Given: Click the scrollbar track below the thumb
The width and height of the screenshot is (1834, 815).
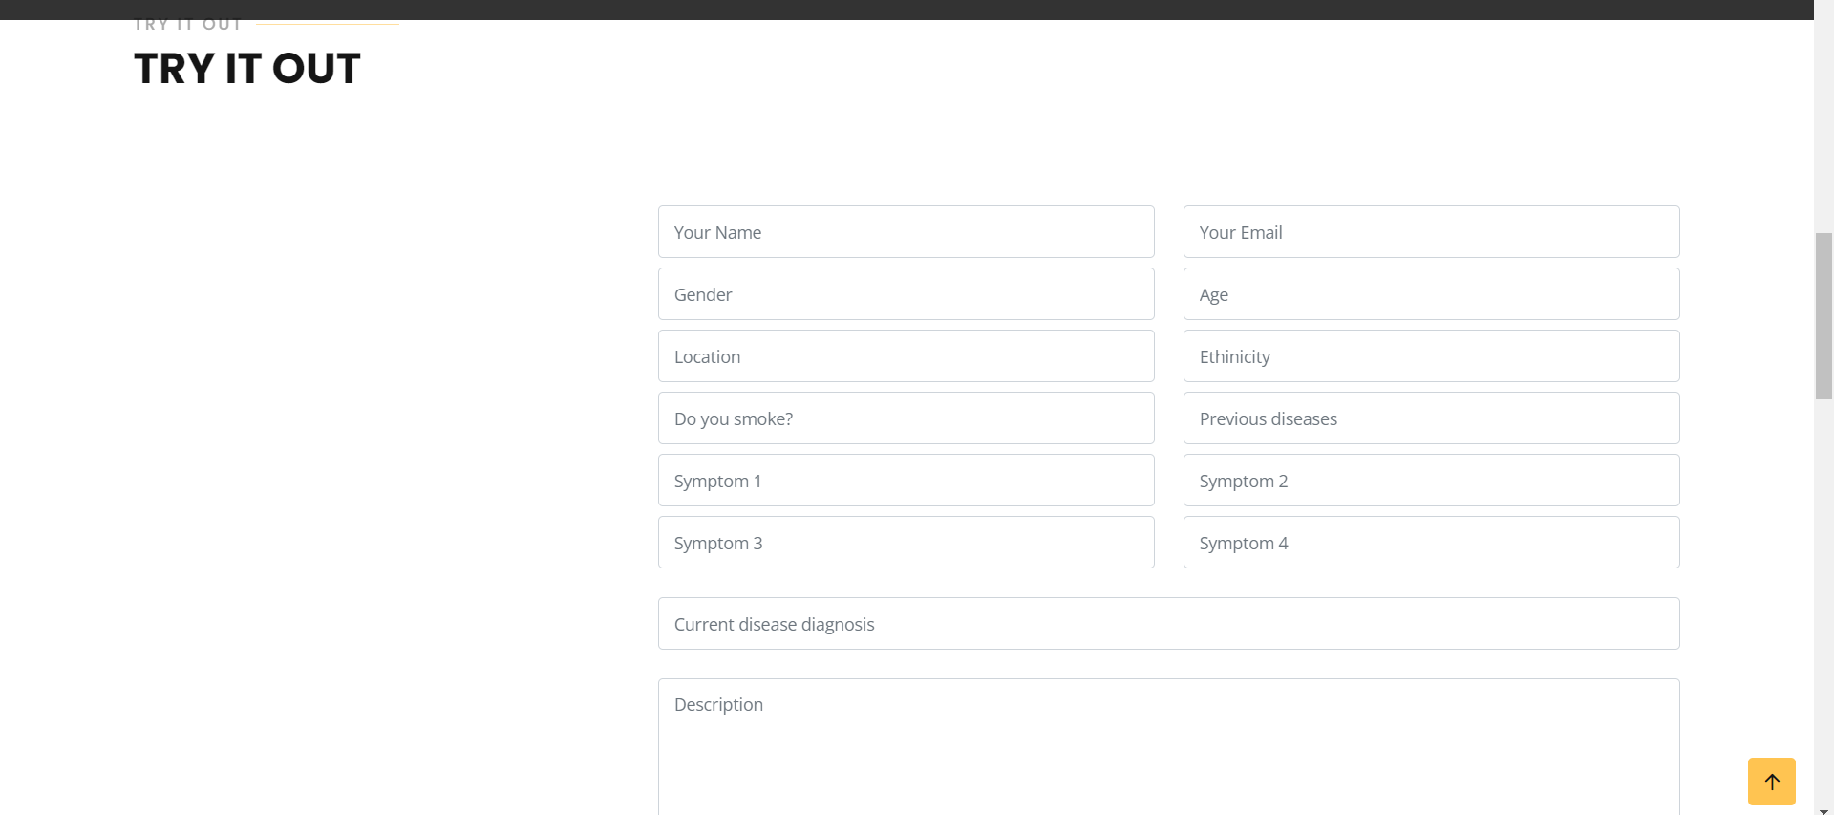Looking at the screenshot, I should (x=1823, y=602).
